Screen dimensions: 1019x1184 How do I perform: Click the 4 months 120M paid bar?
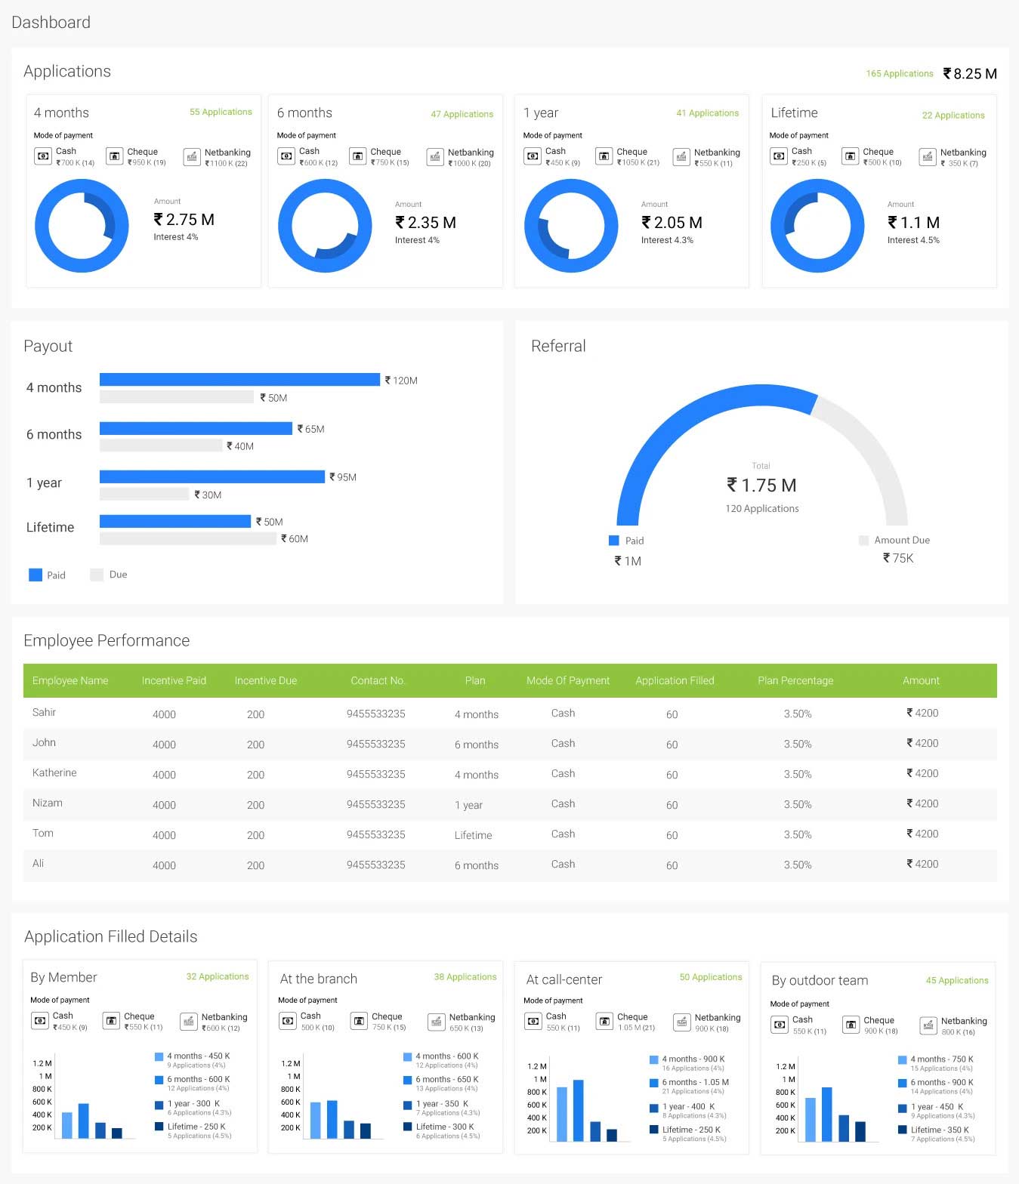[239, 380]
